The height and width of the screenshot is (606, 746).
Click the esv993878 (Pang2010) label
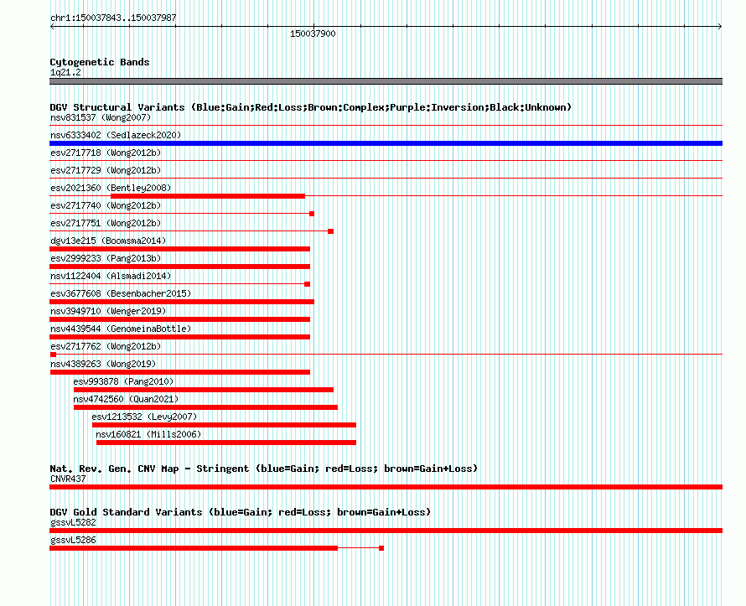pyautogui.click(x=124, y=381)
